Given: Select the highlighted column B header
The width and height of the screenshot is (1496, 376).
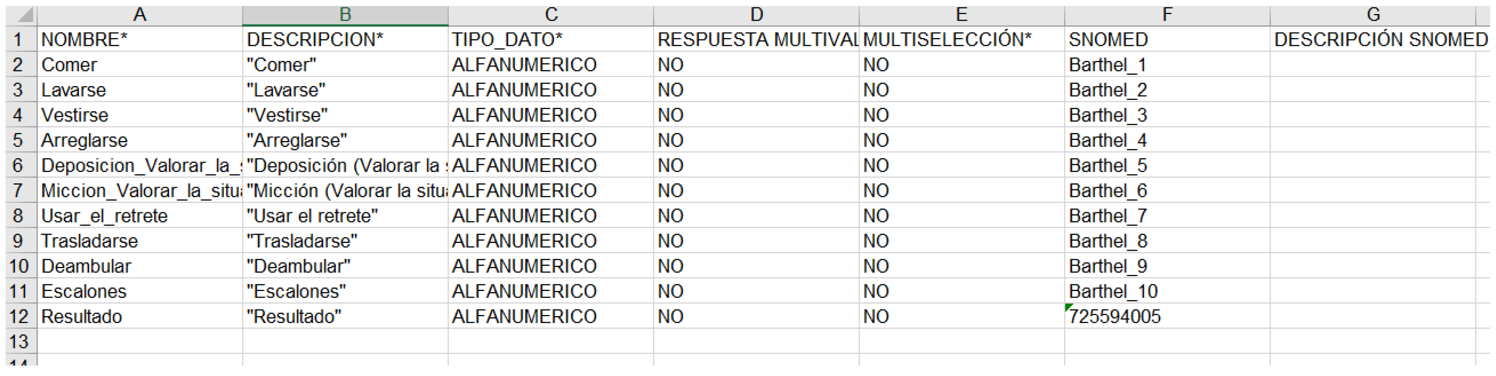Looking at the screenshot, I should pyautogui.click(x=345, y=14).
